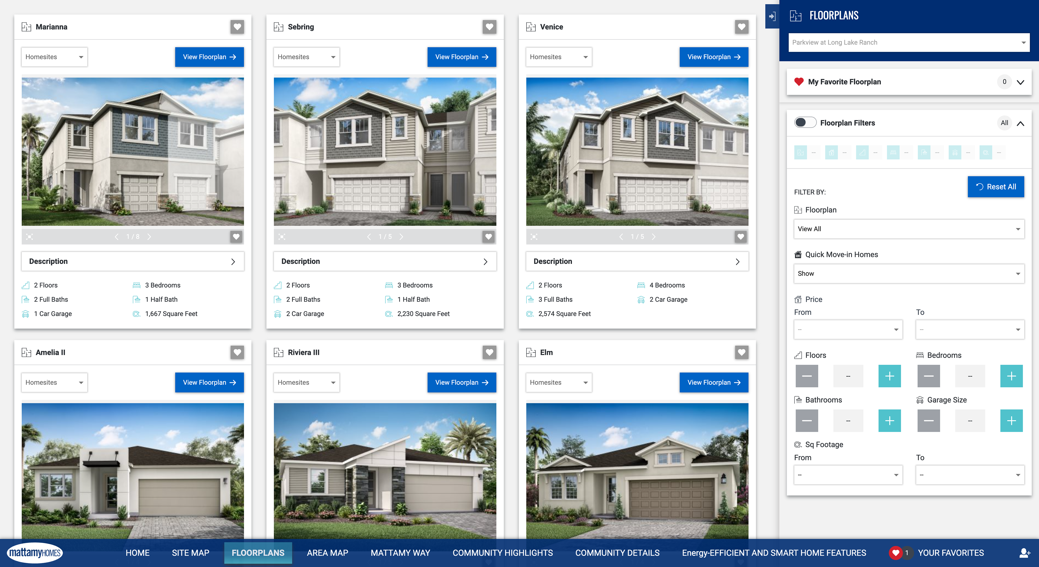The height and width of the screenshot is (567, 1039).
Task: Show previous Venice gallery image
Action: click(x=621, y=237)
